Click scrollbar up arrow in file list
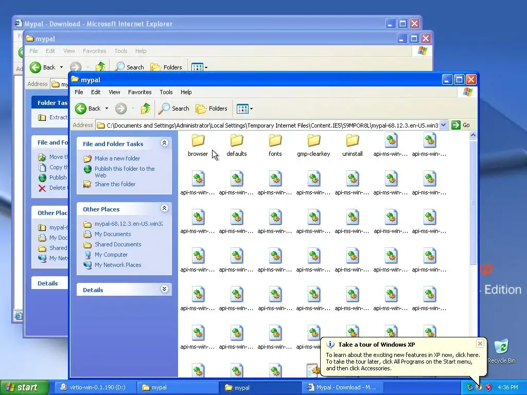The width and height of the screenshot is (527, 395). pyautogui.click(x=473, y=135)
